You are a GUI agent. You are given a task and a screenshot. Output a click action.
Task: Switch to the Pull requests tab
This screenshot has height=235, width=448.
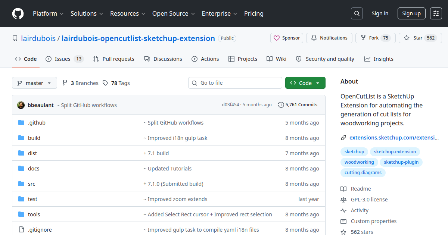113,59
